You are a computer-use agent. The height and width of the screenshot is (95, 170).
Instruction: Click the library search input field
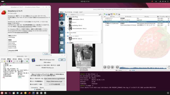[x=83, y=15]
